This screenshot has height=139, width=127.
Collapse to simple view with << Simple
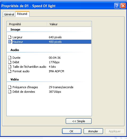click(x=79, y=121)
